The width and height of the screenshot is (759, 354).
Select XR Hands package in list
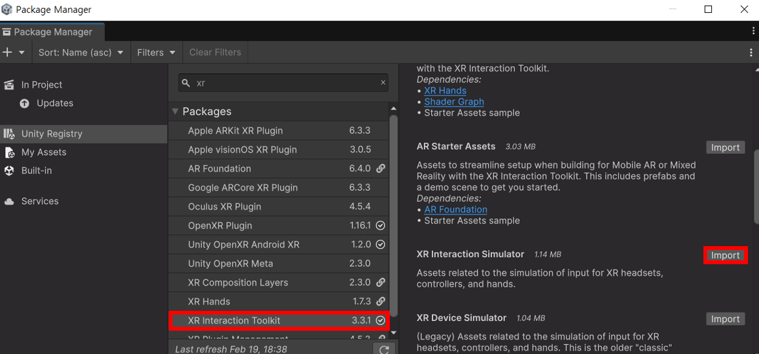[x=279, y=301]
